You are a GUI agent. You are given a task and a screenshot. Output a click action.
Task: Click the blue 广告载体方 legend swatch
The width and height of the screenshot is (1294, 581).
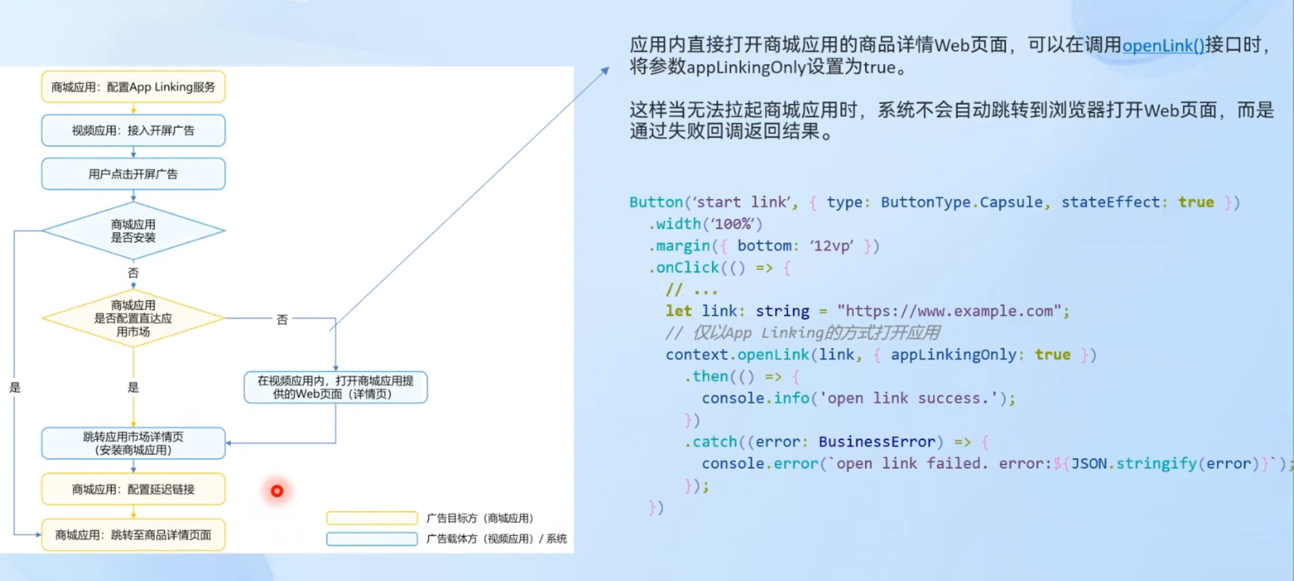[x=372, y=539]
